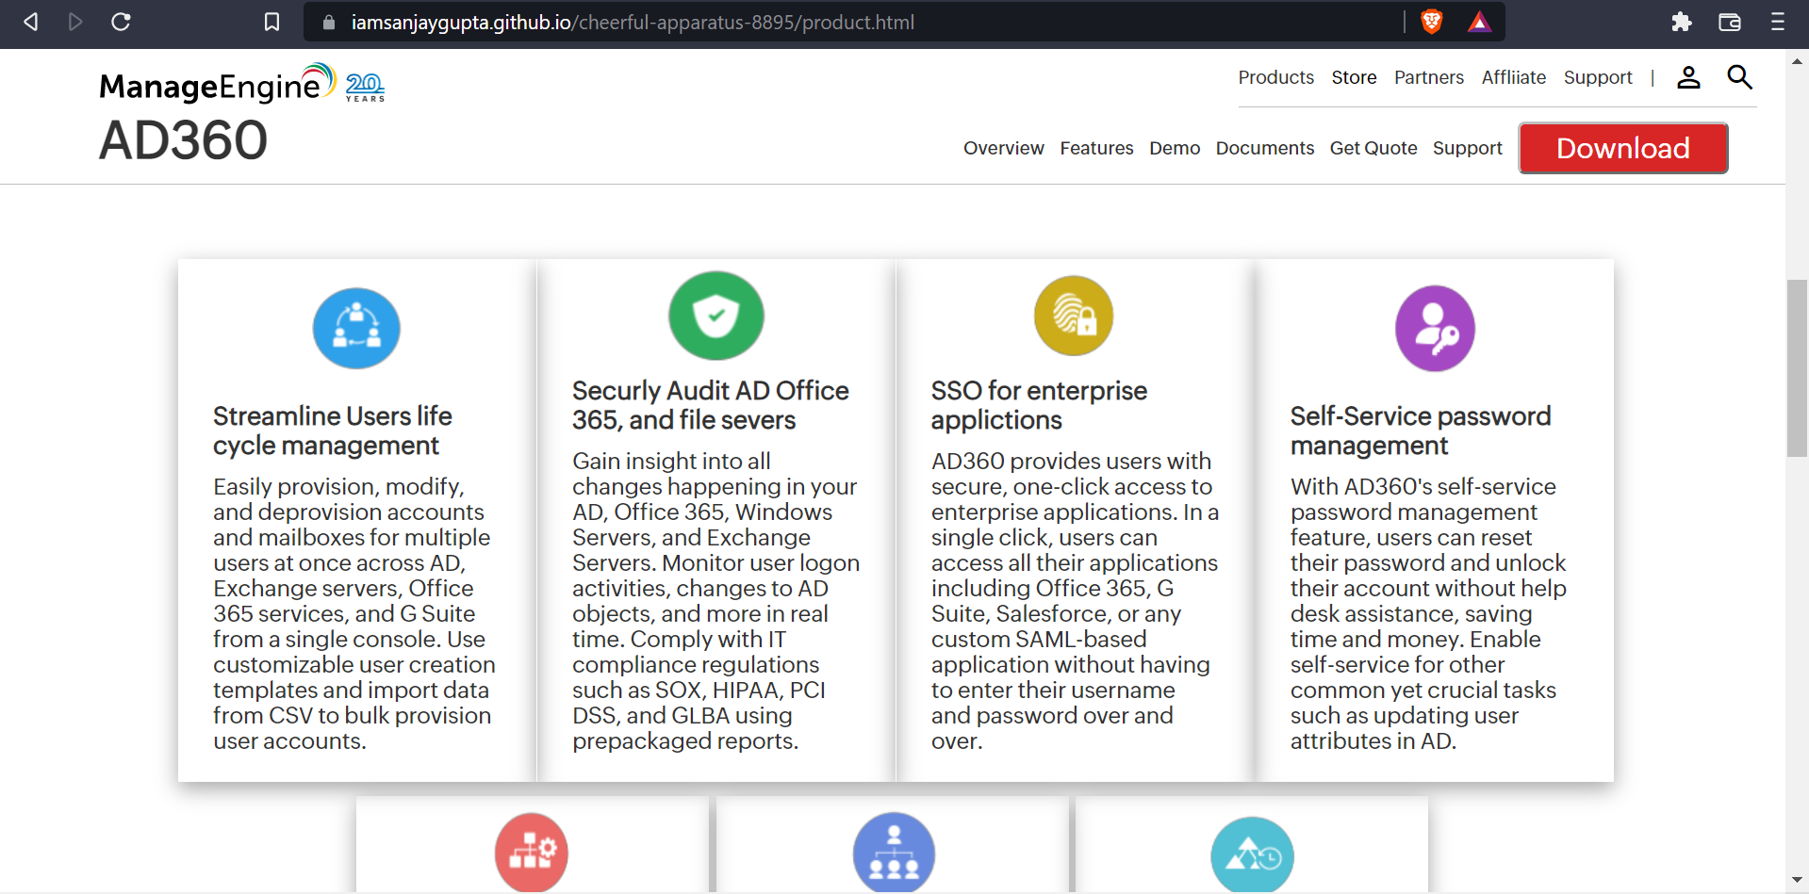Click scrollbar up arrow

[1797, 61]
